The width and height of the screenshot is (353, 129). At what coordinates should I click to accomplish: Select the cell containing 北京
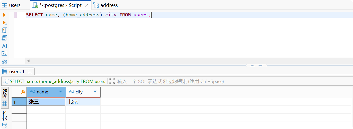(x=83, y=102)
